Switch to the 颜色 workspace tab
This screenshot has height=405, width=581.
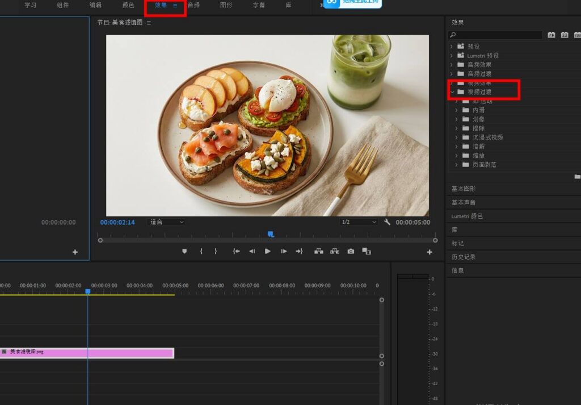click(128, 5)
